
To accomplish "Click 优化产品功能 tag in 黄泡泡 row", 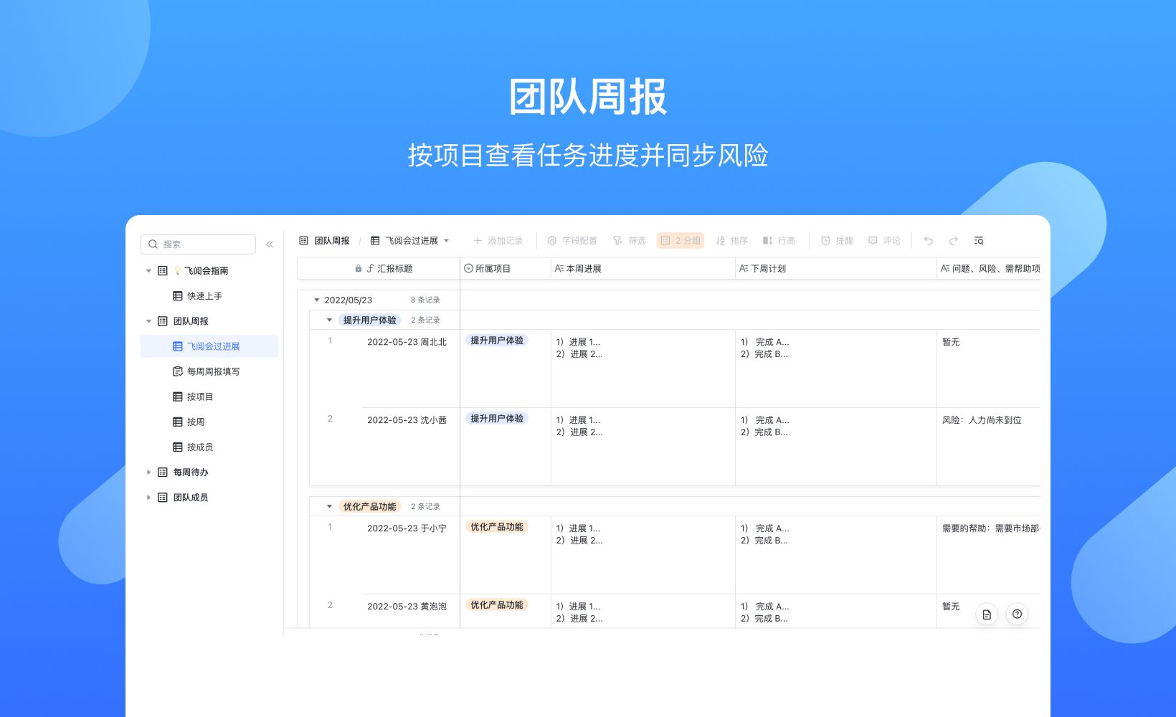I will click(497, 605).
